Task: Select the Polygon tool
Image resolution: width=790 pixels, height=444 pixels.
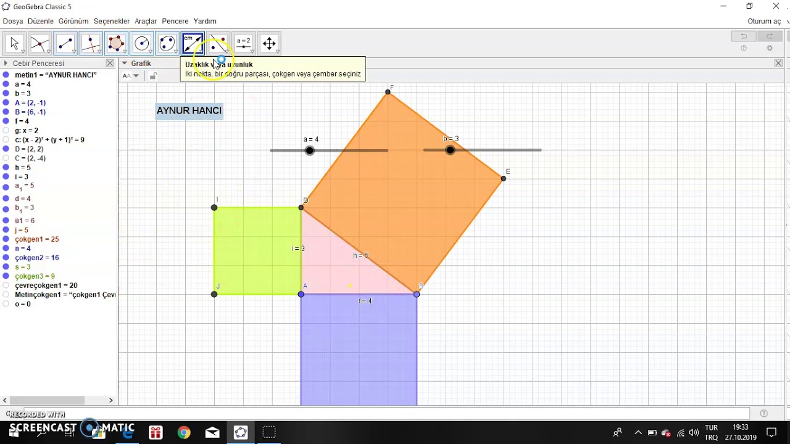Action: pos(115,43)
